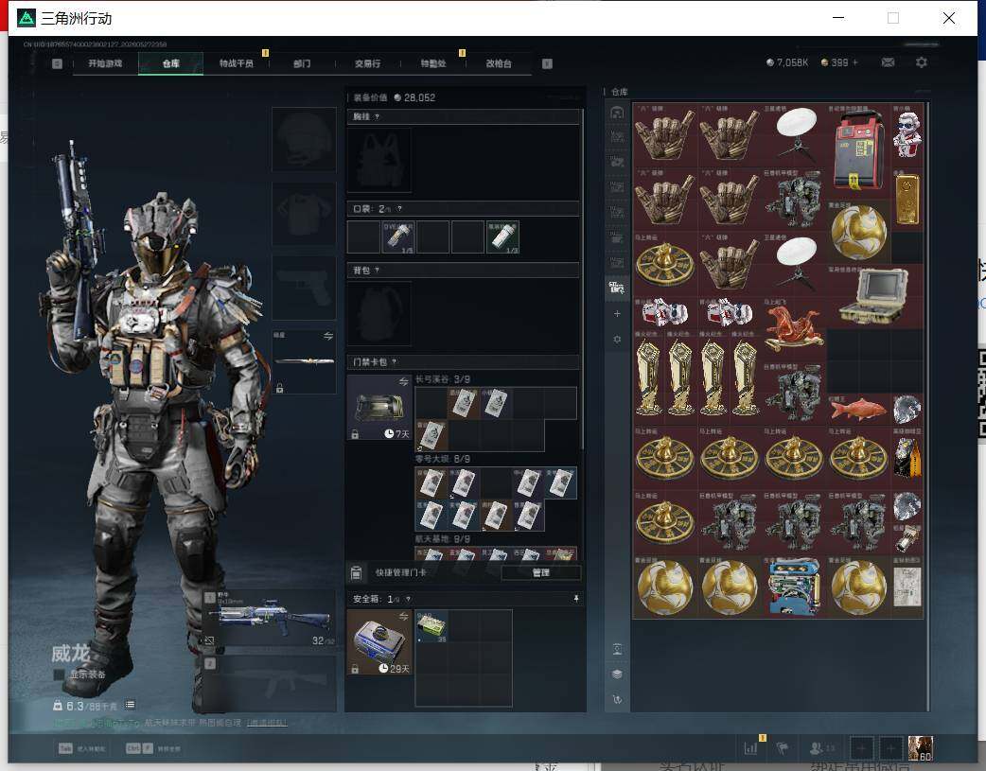Swap the safe box via swap arrows
986x771 pixels.
coord(404,616)
